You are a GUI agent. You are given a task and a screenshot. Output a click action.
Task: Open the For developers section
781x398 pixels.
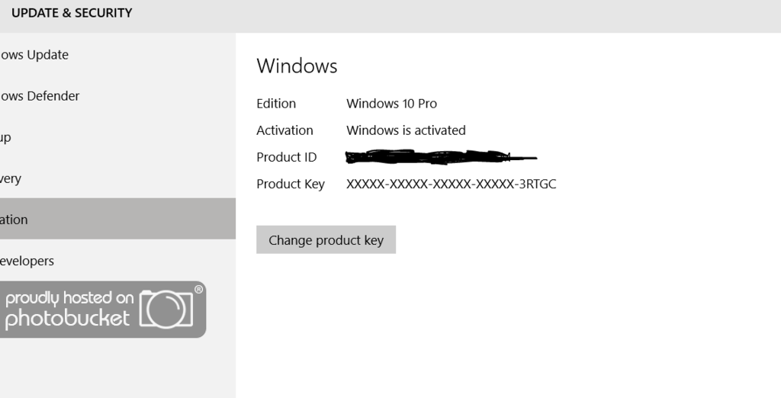coord(27,261)
